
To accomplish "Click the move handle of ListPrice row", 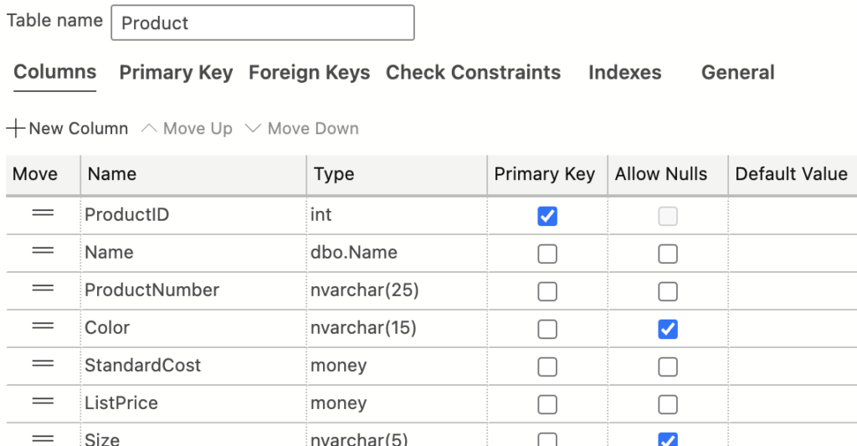I will (x=44, y=402).
